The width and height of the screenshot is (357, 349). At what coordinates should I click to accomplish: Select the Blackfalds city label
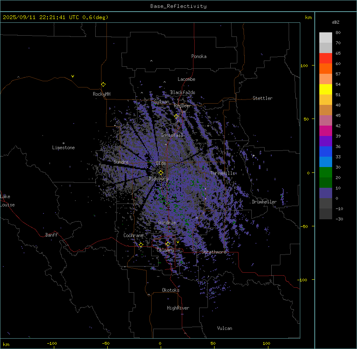coord(183,92)
